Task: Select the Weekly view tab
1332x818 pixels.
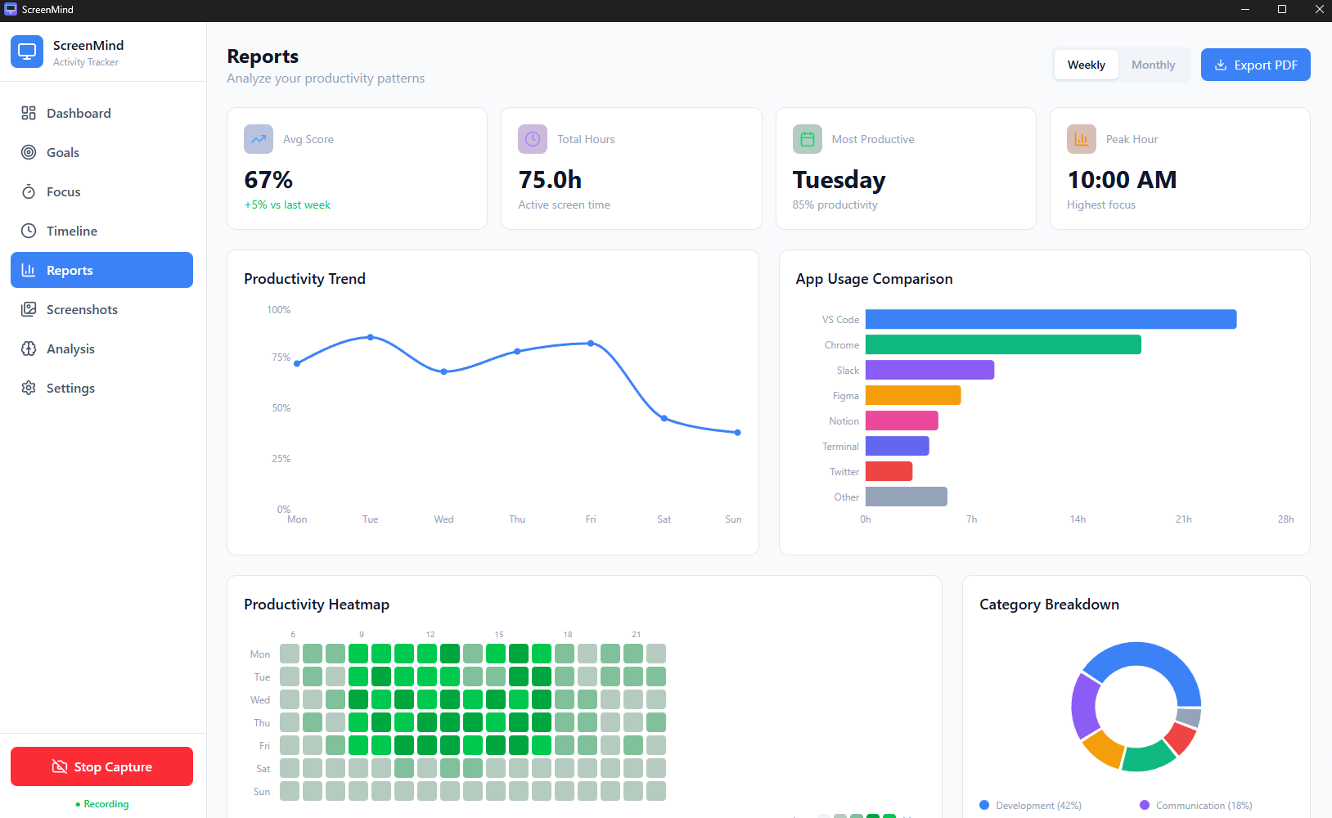Action: (1086, 65)
